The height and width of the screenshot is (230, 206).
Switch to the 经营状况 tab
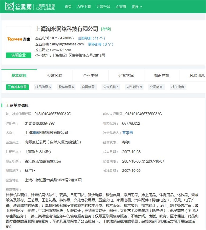[x=126, y=76]
